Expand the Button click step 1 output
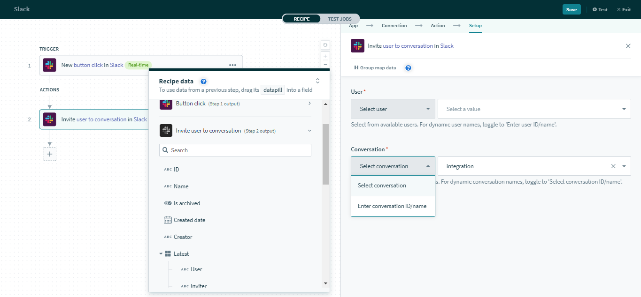 click(x=309, y=103)
